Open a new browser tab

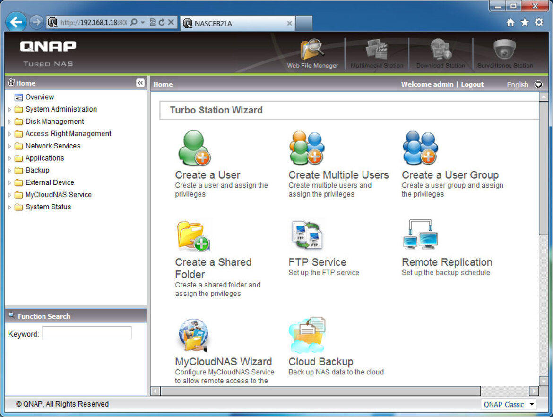(x=303, y=23)
